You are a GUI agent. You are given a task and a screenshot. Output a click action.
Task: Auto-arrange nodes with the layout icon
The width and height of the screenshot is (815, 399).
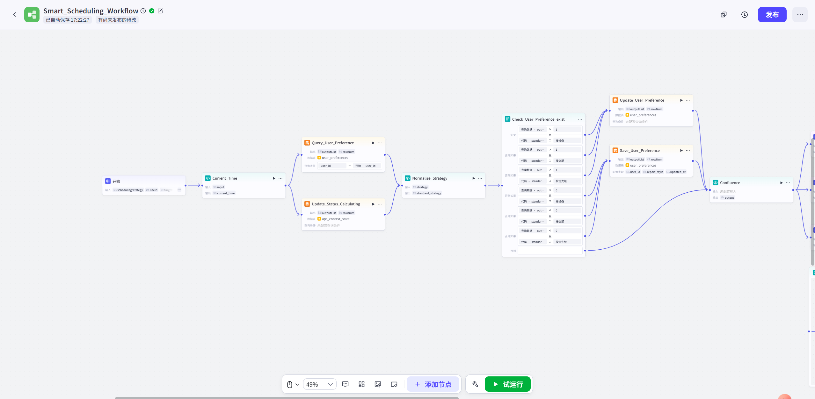pyautogui.click(x=361, y=384)
